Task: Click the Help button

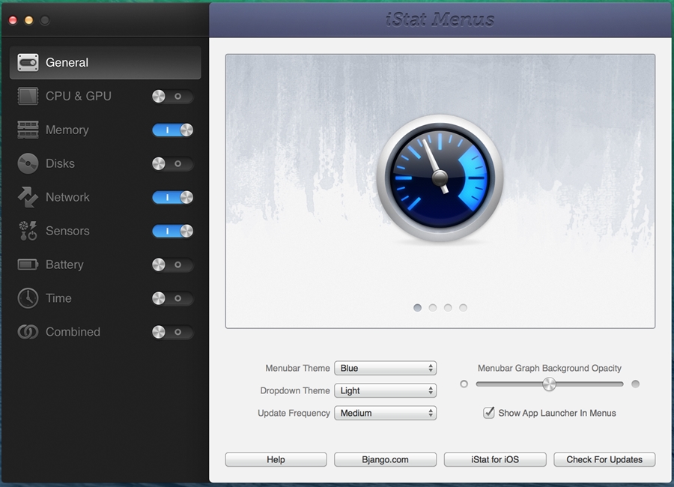Action: click(x=276, y=459)
